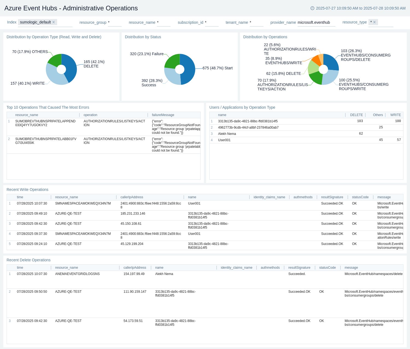The height and width of the screenshot is (349, 410).
Task: Edit the resource_name filter field
Action: pyautogui.click(x=163, y=22)
